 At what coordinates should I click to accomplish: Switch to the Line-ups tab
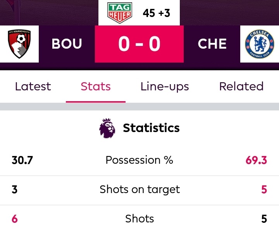coord(165,87)
